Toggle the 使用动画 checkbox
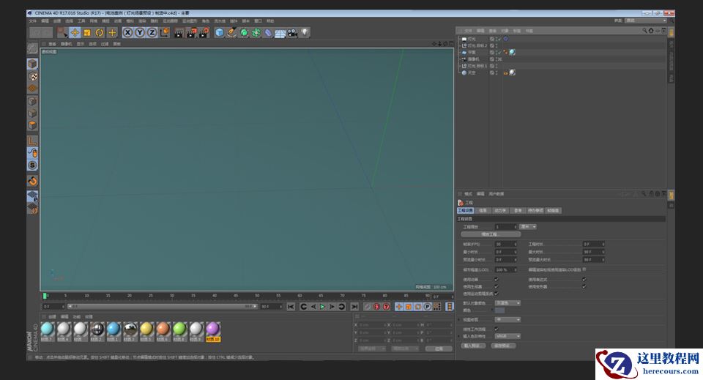Image resolution: width=703 pixels, height=380 pixels. coord(496,279)
